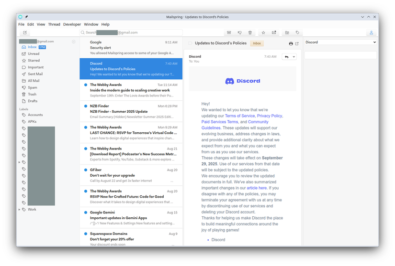
Task: Mark thread as unread via envelope icon
Action: coord(274,32)
